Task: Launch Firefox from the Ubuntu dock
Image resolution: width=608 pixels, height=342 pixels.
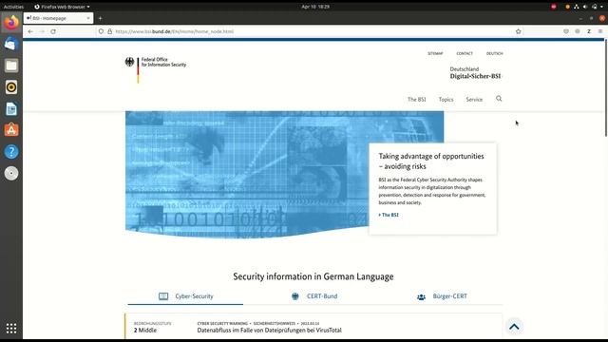Action: point(11,23)
